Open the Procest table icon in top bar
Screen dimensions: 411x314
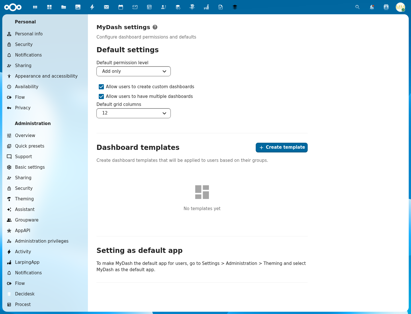tap(149, 7)
